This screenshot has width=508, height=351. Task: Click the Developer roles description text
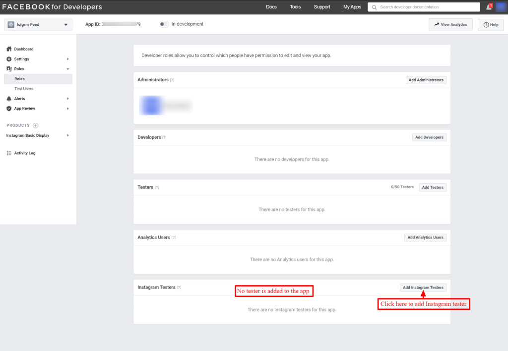click(x=236, y=55)
